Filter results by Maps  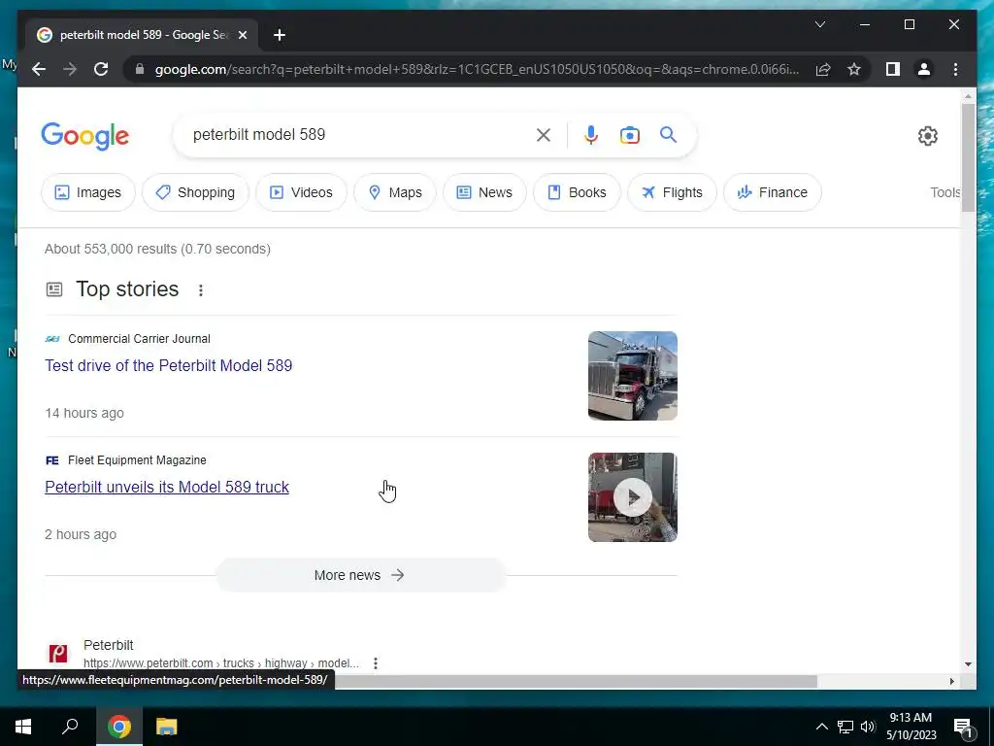point(395,192)
